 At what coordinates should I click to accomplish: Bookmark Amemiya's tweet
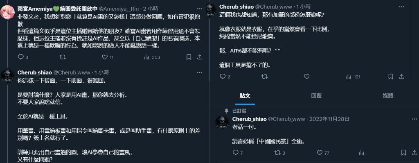click(x=189, y=57)
